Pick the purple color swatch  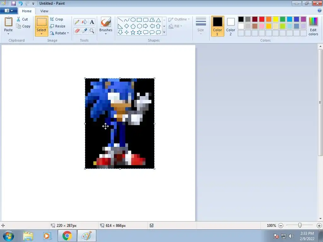(x=303, y=19)
